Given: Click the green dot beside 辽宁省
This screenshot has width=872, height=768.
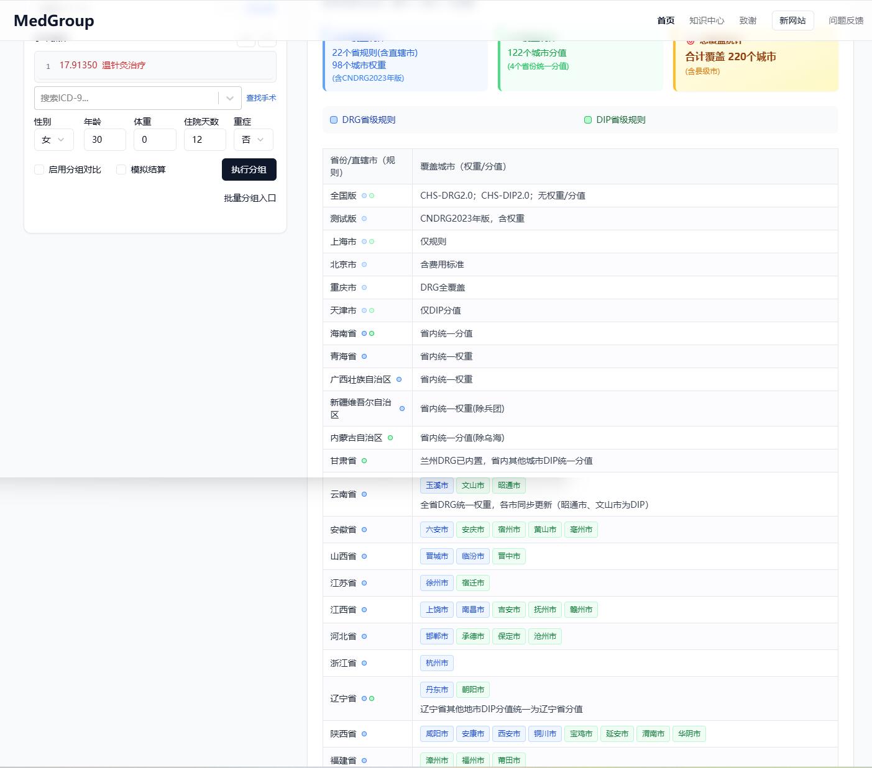Looking at the screenshot, I should pos(372,698).
